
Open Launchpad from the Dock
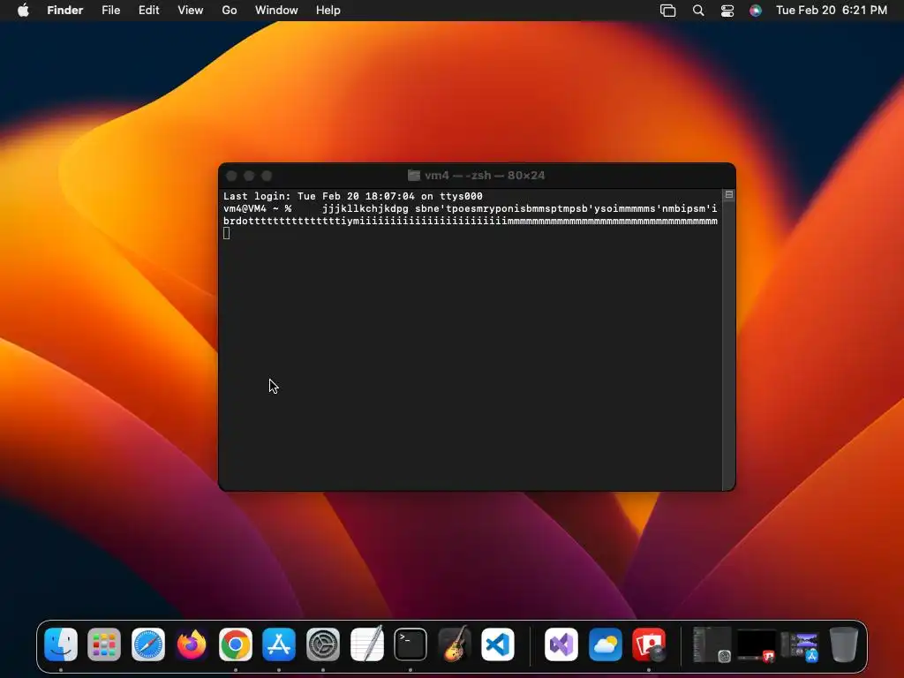coord(104,644)
